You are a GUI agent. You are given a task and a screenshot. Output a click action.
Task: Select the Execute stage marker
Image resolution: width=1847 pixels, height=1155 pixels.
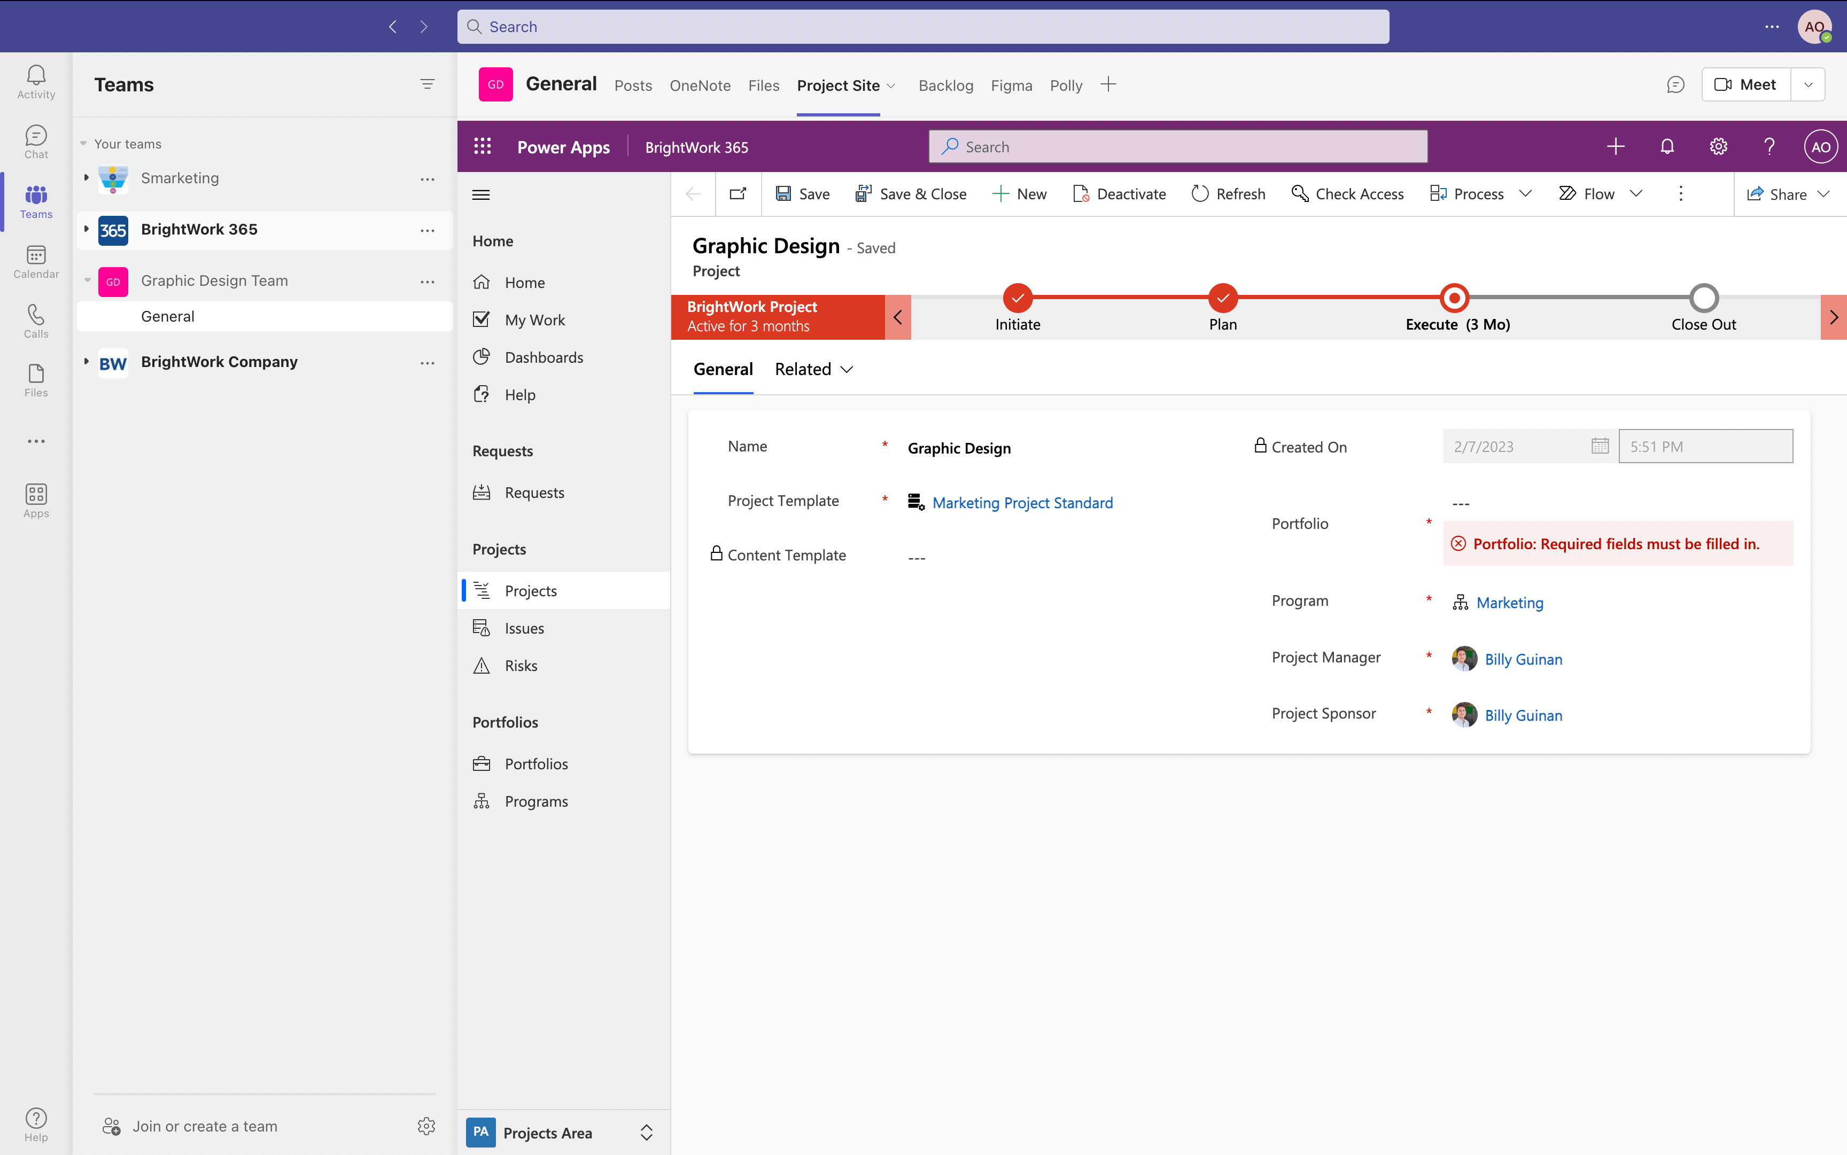point(1454,298)
